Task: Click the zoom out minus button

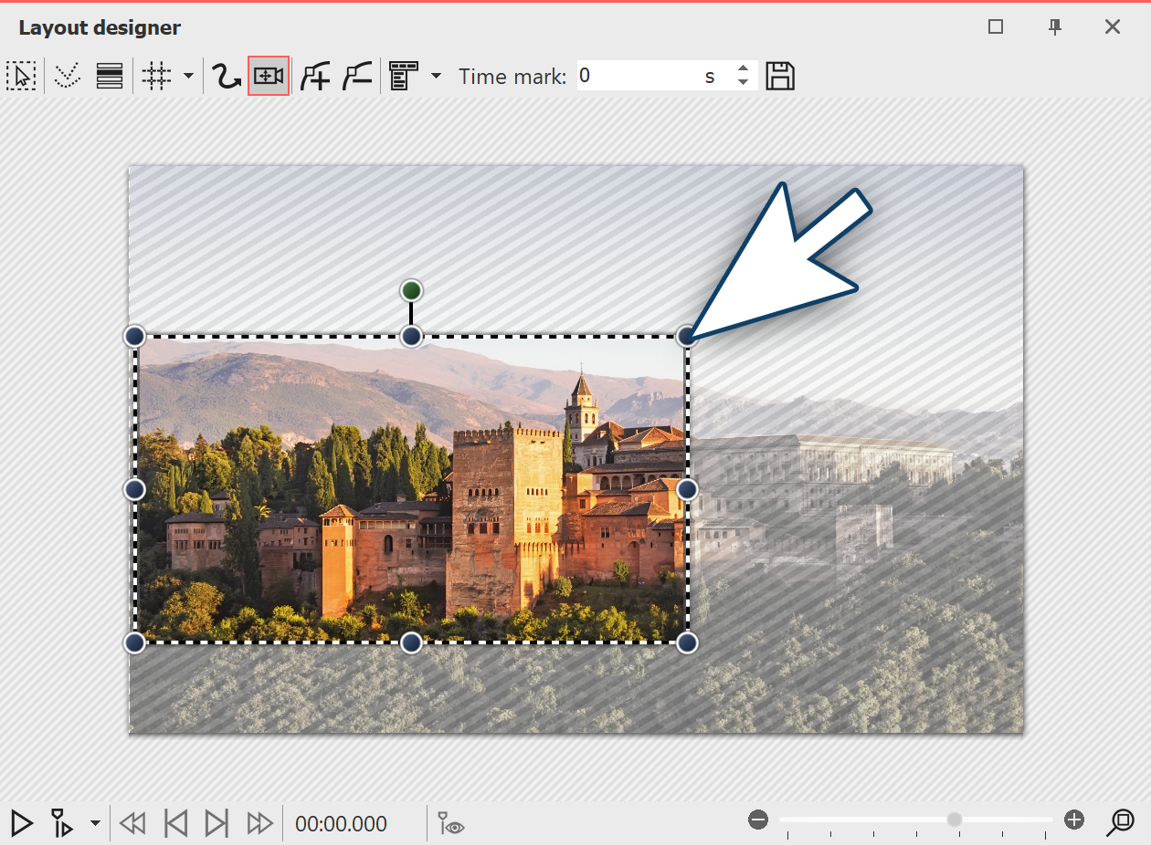Action: click(758, 820)
